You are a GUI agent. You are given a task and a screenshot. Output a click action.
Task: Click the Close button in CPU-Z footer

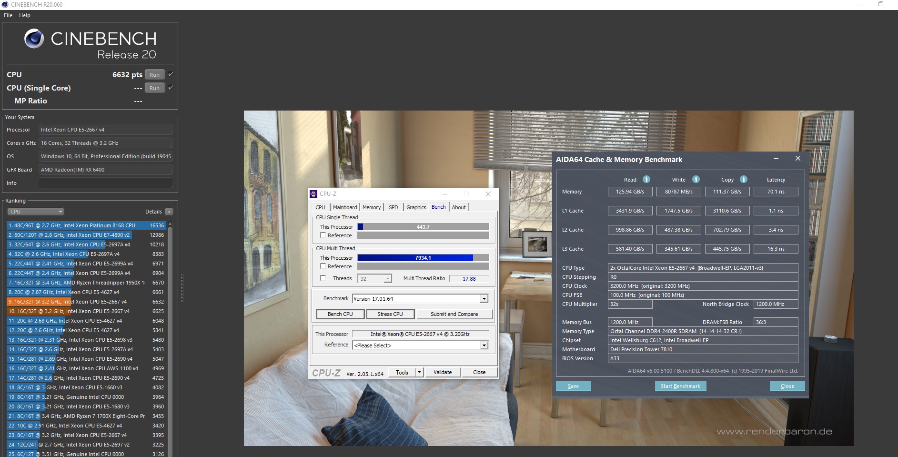479,372
